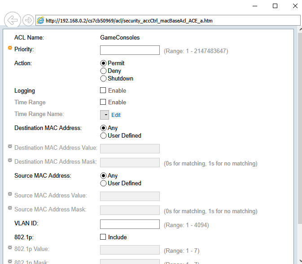The width and height of the screenshot is (302, 264).
Task: Choose the Shutdown action option
Action: [103, 79]
